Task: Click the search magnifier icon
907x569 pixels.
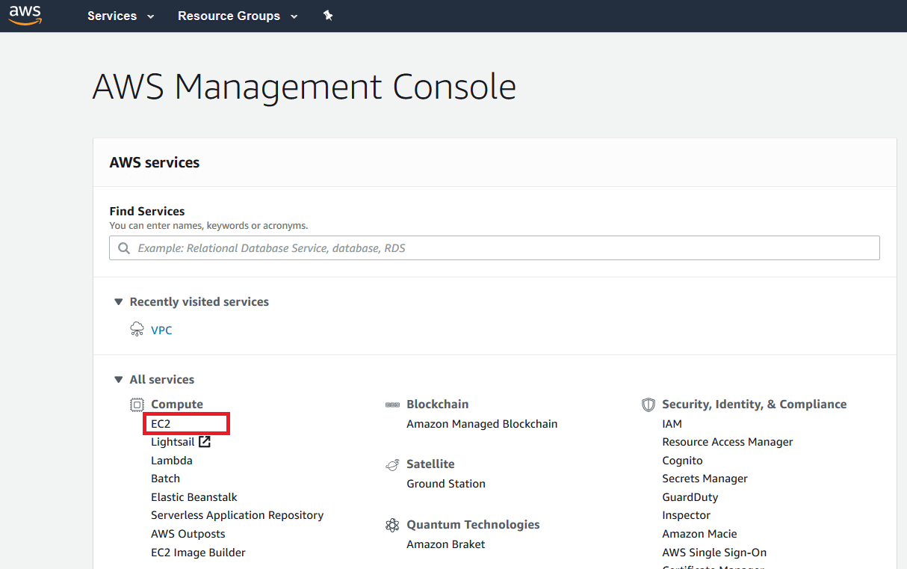Action: point(124,247)
